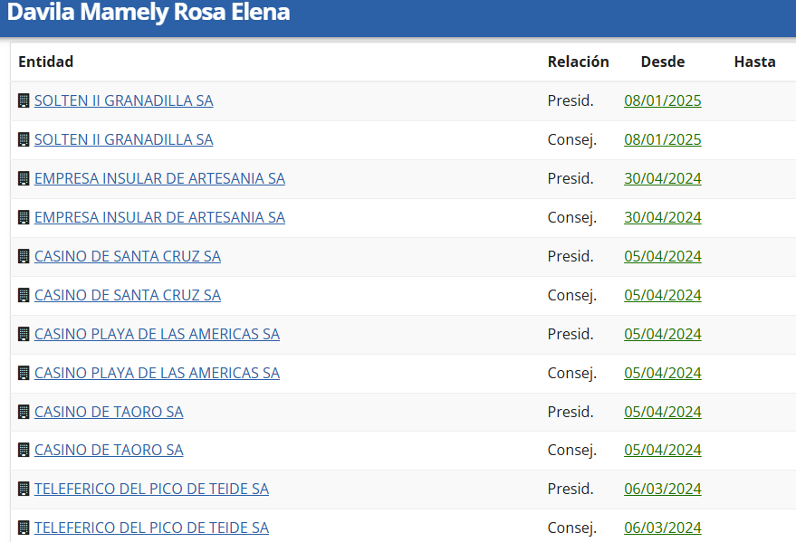Click building icon beside CASINO PLAYA DE LAS AMERICAS Consej. row
796x542 pixels.
point(24,373)
